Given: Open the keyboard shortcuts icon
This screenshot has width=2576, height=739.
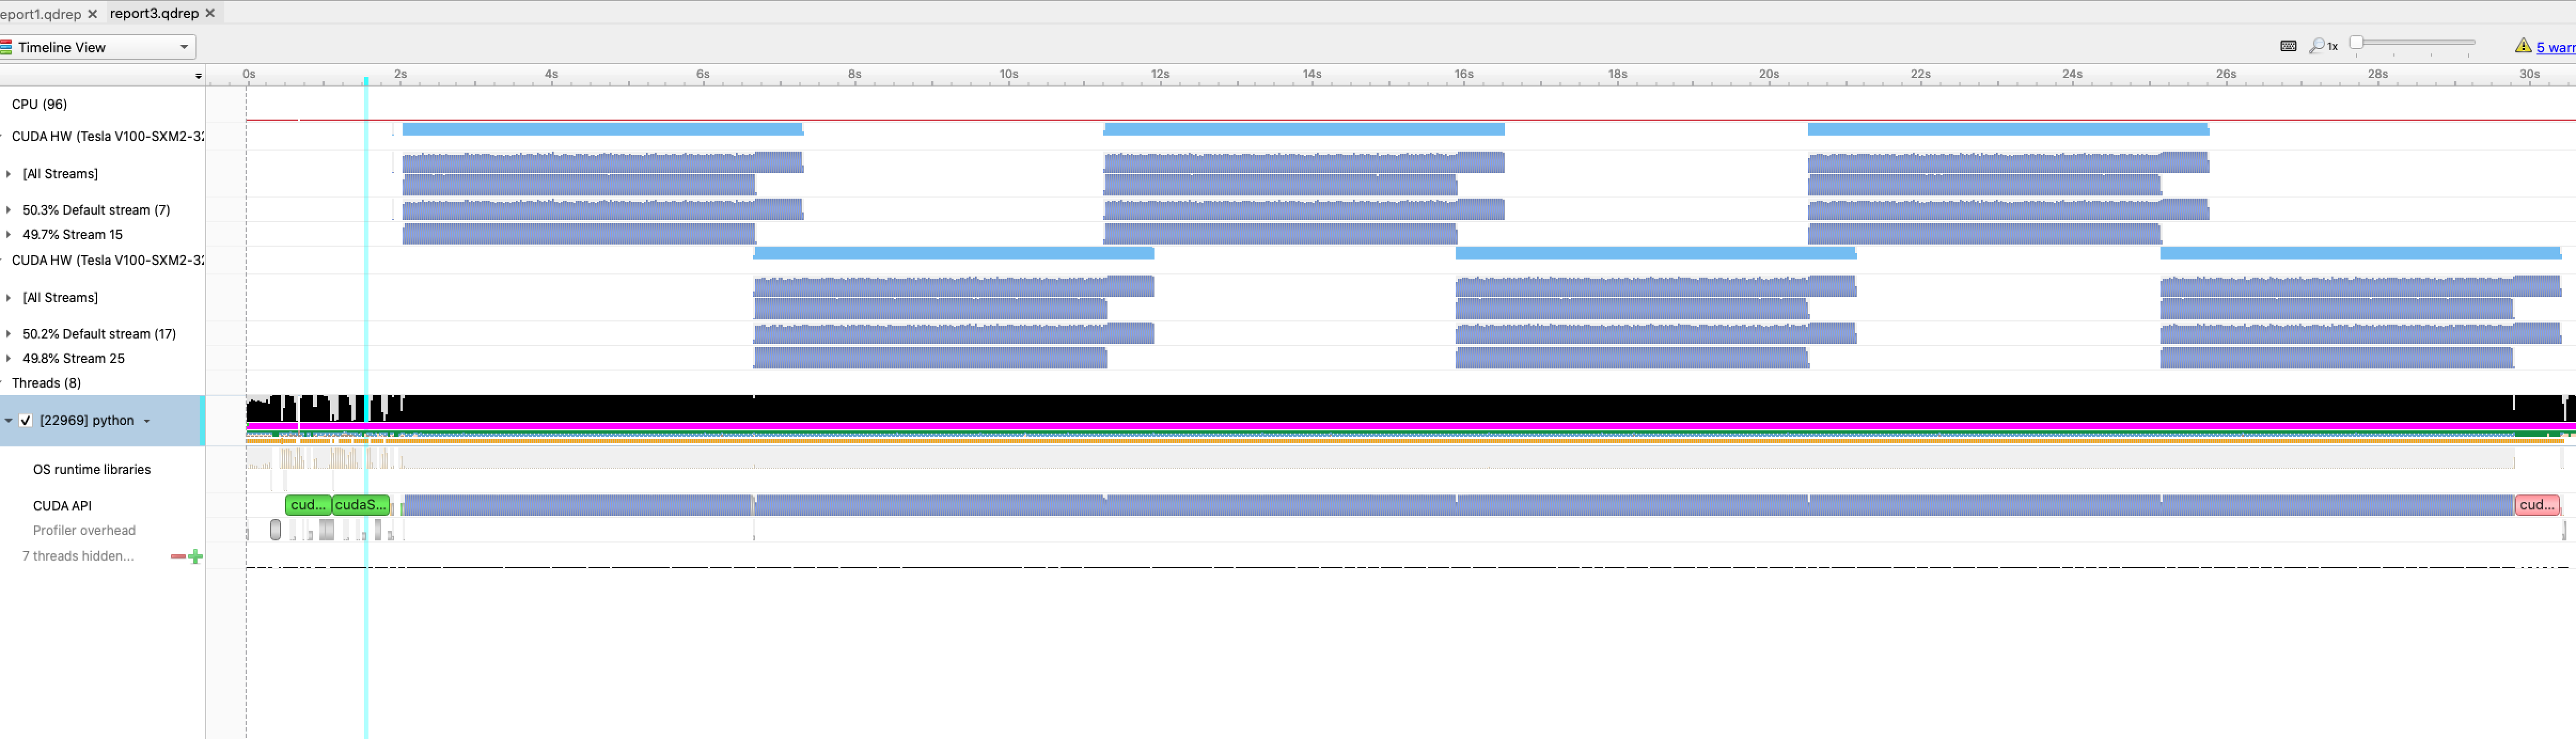Looking at the screenshot, I should 2288,46.
